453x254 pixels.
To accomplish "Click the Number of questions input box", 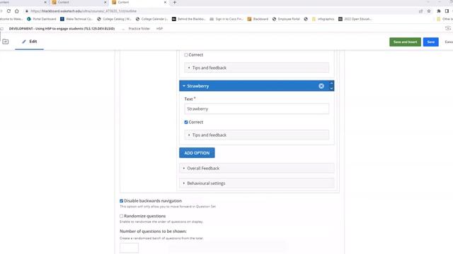I will tap(129, 248).
